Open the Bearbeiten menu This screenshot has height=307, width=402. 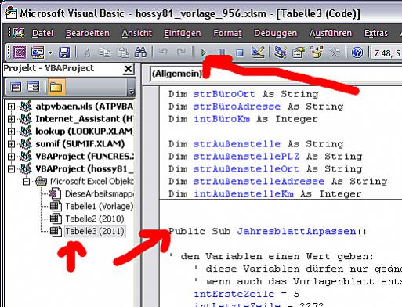click(88, 33)
